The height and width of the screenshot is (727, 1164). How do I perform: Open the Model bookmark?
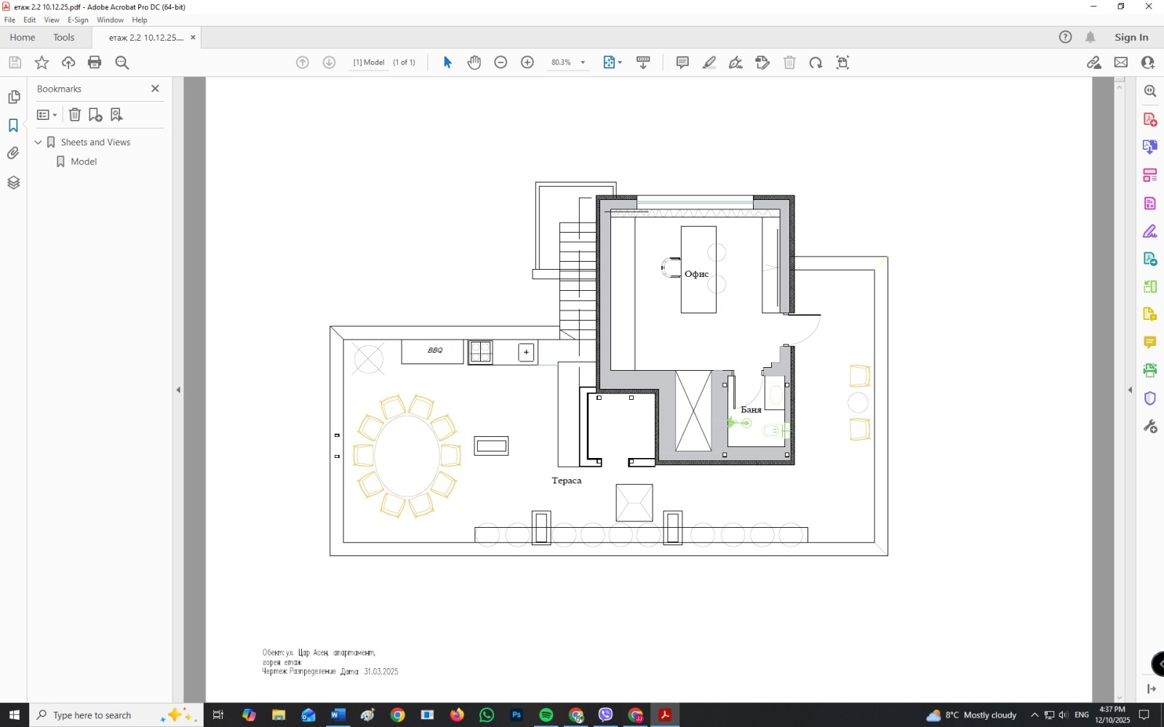tap(84, 162)
